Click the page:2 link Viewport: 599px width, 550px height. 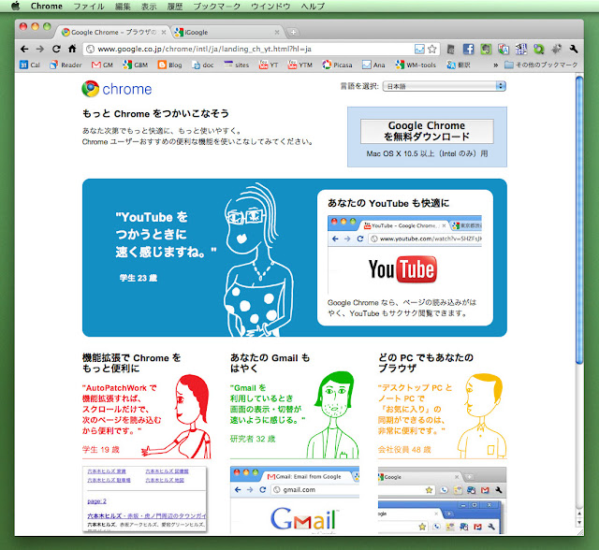click(96, 501)
